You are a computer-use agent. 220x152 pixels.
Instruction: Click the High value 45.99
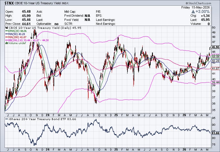pyautogui.click(x=26, y=16)
